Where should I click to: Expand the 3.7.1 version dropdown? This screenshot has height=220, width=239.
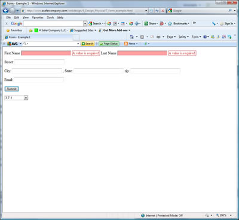click(x=26, y=97)
